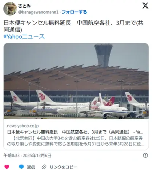
Task: Open the info circle icon
Action: [x=145, y=155]
